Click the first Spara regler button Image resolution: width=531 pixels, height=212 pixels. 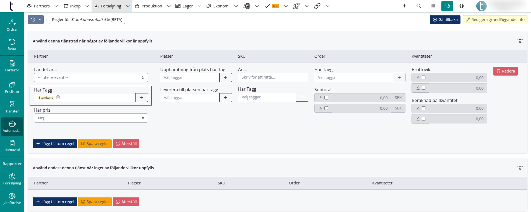click(95, 144)
